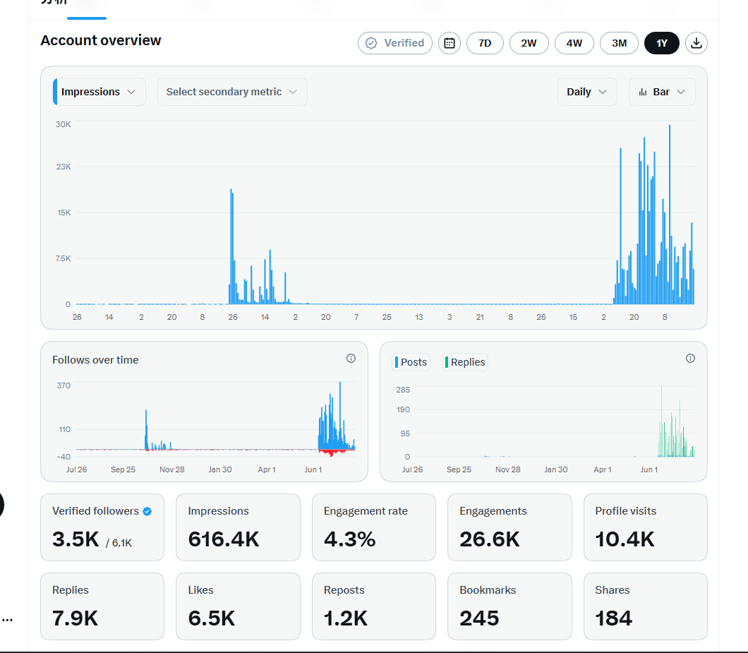Select the 2W time range
Image resolution: width=748 pixels, height=653 pixels.
click(x=529, y=43)
